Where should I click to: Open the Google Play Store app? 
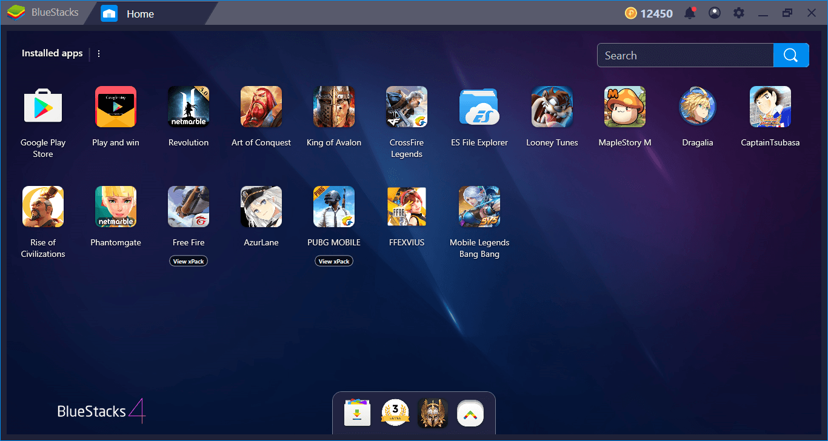43,107
